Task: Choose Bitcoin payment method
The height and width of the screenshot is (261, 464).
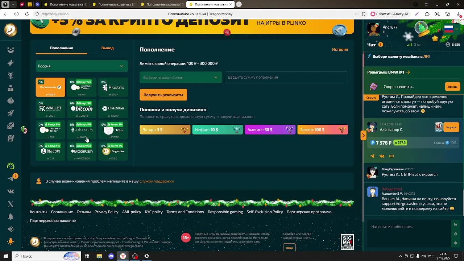Action: (x=82, y=108)
